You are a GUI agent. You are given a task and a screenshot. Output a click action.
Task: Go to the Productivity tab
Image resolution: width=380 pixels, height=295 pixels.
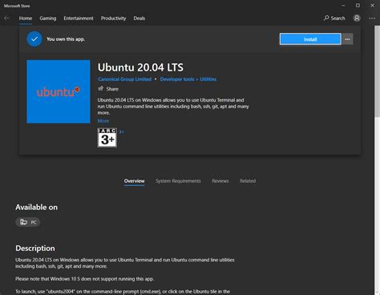click(113, 18)
